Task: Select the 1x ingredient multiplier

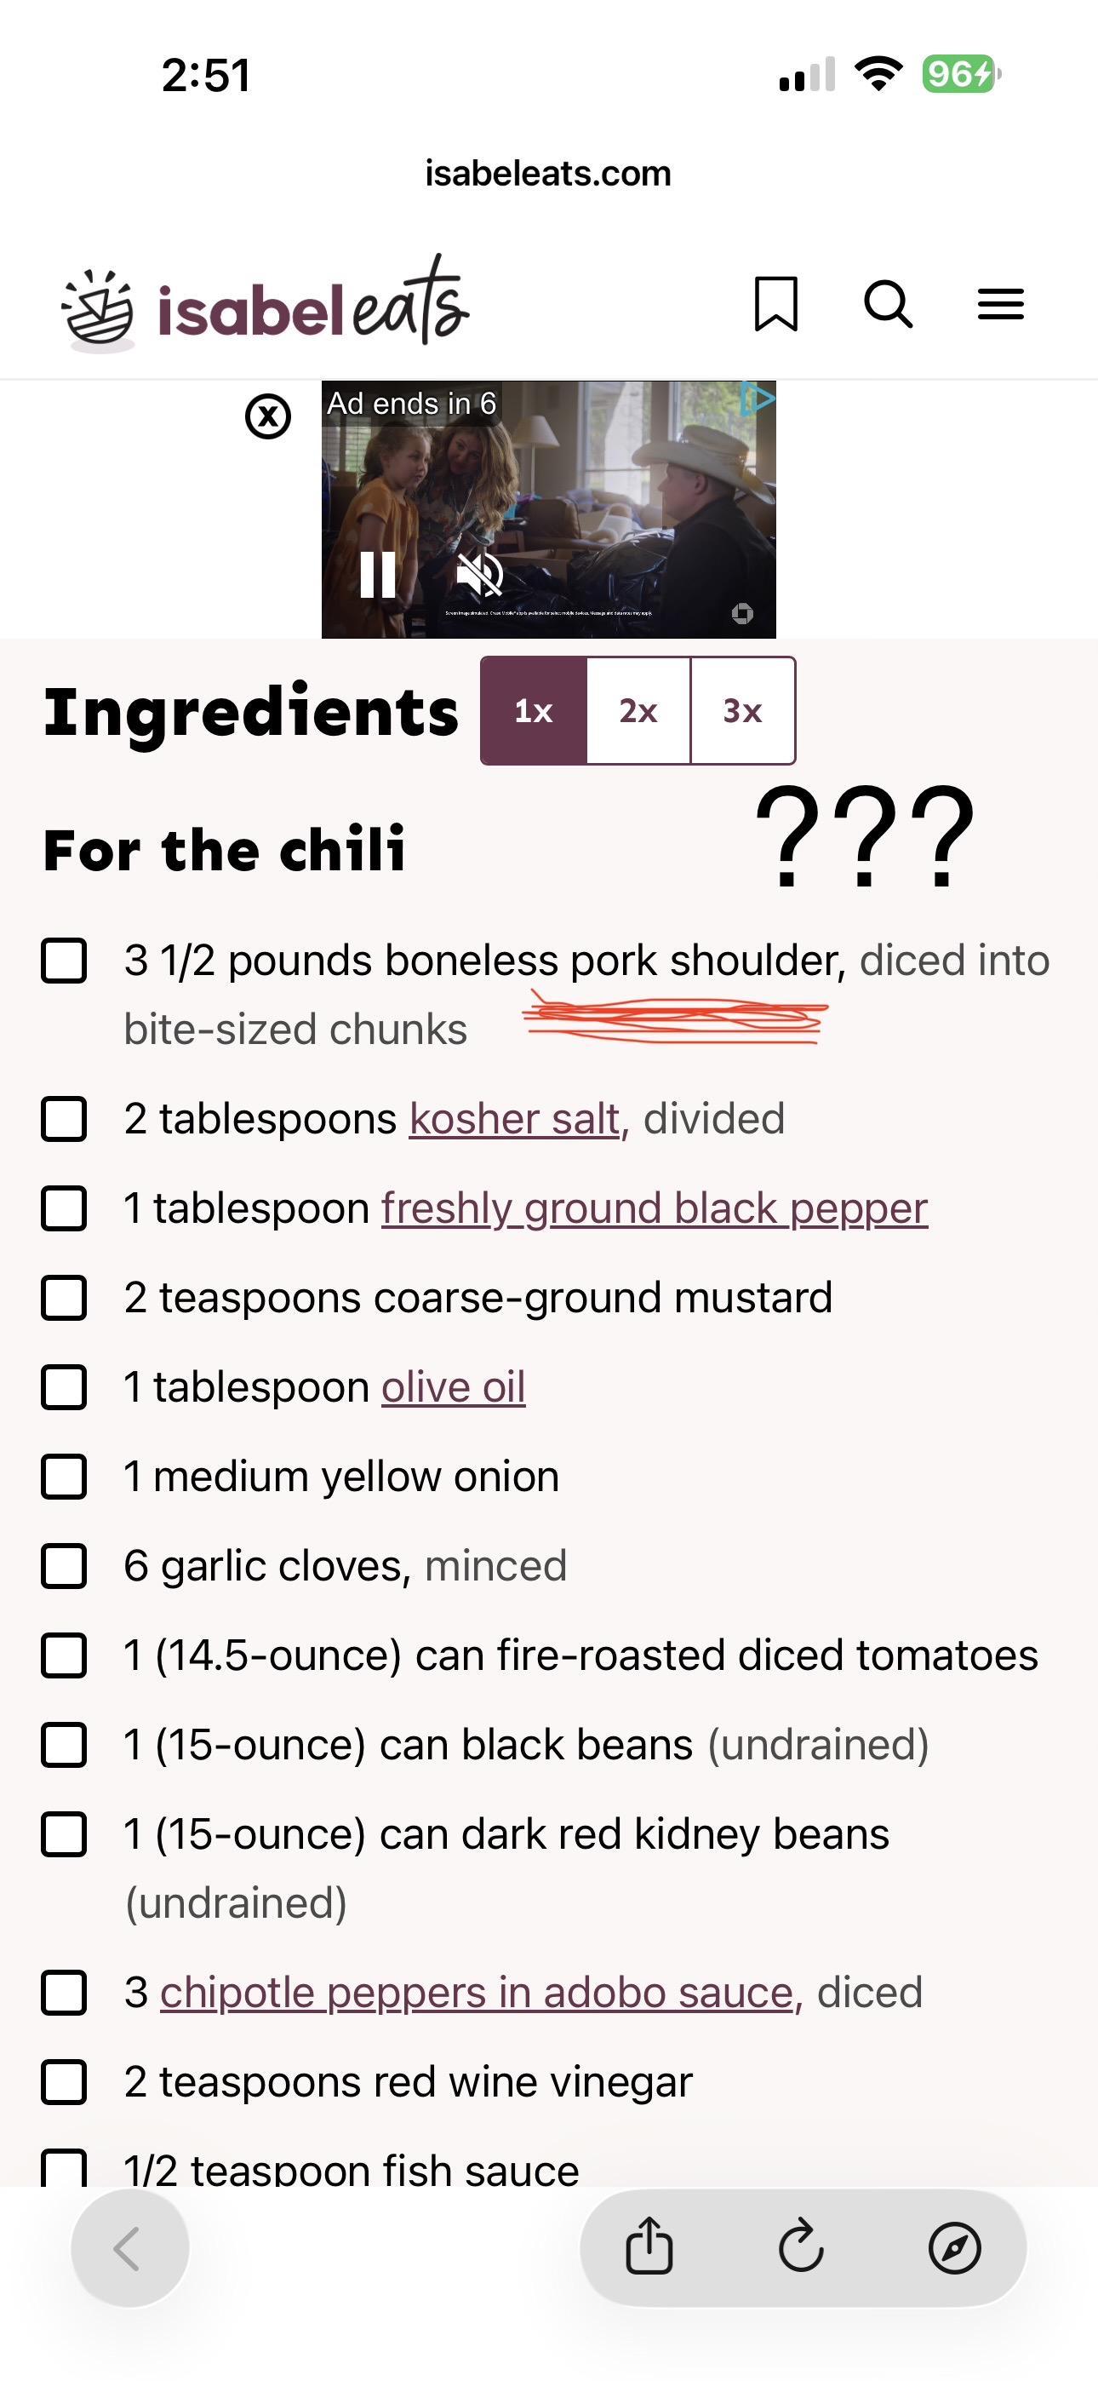Action: point(534,711)
